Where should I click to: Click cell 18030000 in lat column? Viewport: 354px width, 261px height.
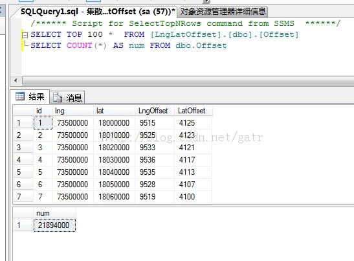114,160
